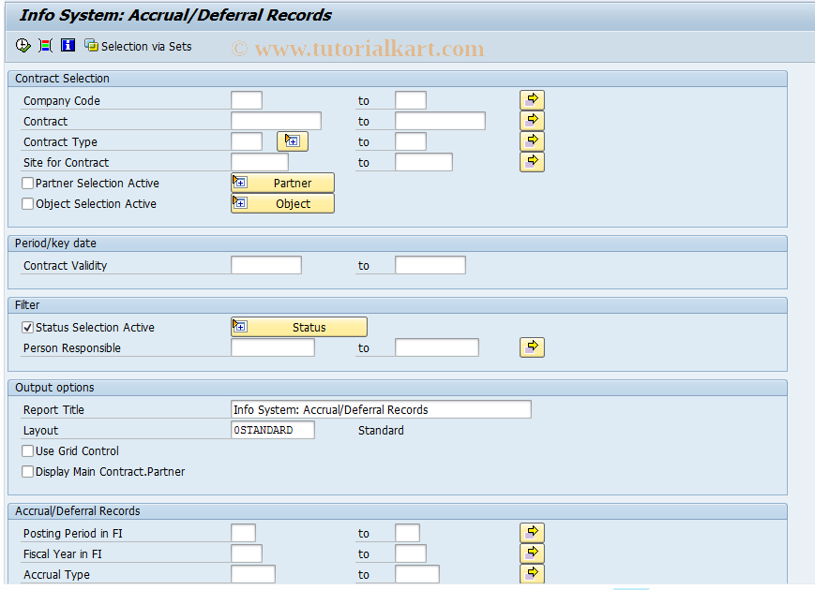
Task: Click the Status button
Action: (299, 327)
